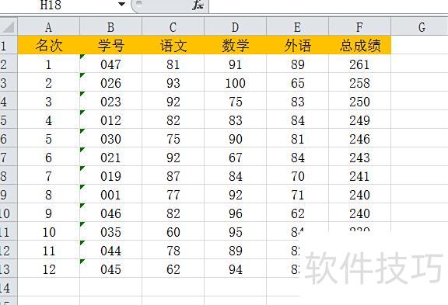Select the cell with student ID 035

(111, 232)
